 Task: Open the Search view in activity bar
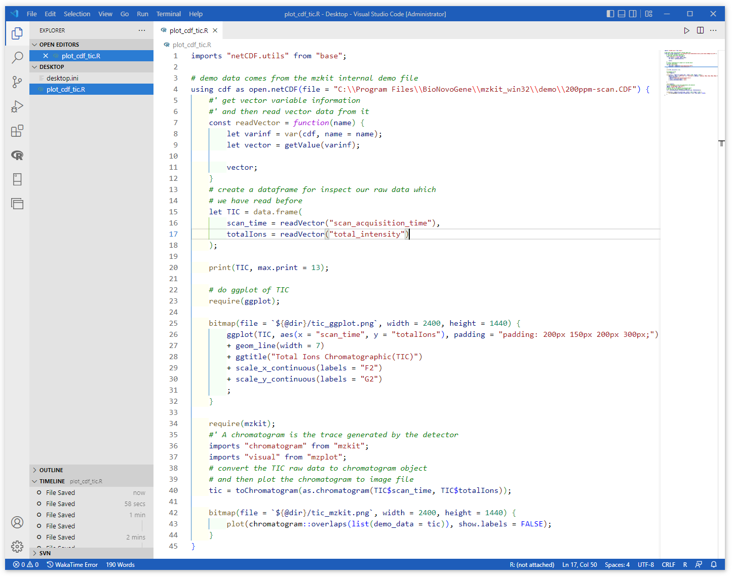coord(17,57)
